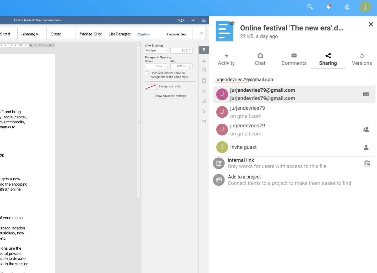The width and height of the screenshot is (377, 273).
Task: Switch to the Comments tab
Action: 294,60
